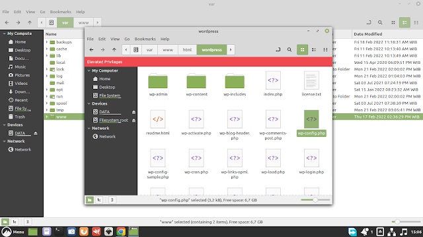Expand the spool folder in var window
The image size is (423, 237).
point(47,103)
